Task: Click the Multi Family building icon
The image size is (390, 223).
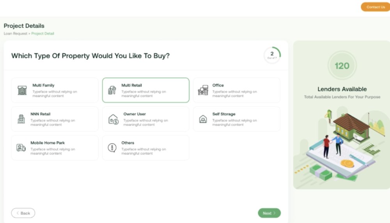Action: (22, 90)
